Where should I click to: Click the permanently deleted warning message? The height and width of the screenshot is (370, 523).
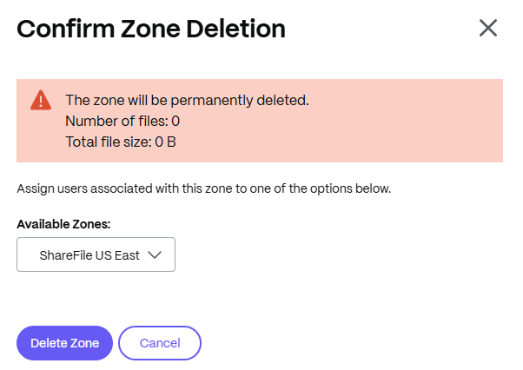187,101
